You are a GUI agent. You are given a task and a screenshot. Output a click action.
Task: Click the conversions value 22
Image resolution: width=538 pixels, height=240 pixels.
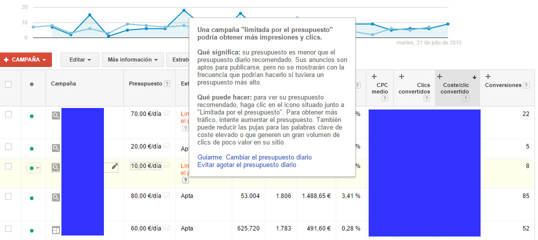[526, 114]
